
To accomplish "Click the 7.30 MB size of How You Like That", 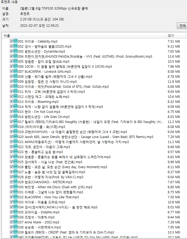I will click(174, 197).
